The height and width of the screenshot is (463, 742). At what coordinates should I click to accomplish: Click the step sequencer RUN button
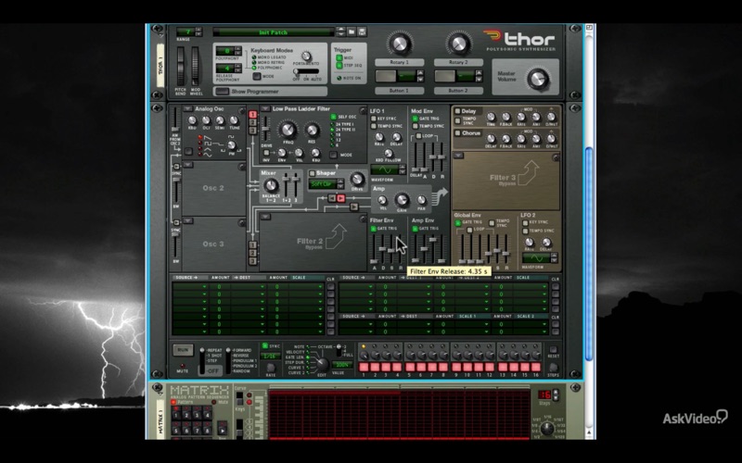pos(183,350)
